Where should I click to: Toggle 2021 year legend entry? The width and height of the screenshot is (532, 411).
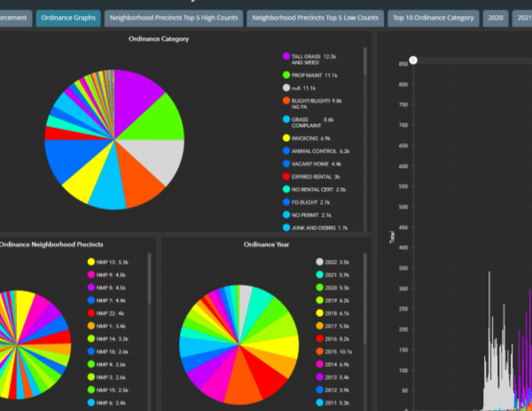click(332, 275)
